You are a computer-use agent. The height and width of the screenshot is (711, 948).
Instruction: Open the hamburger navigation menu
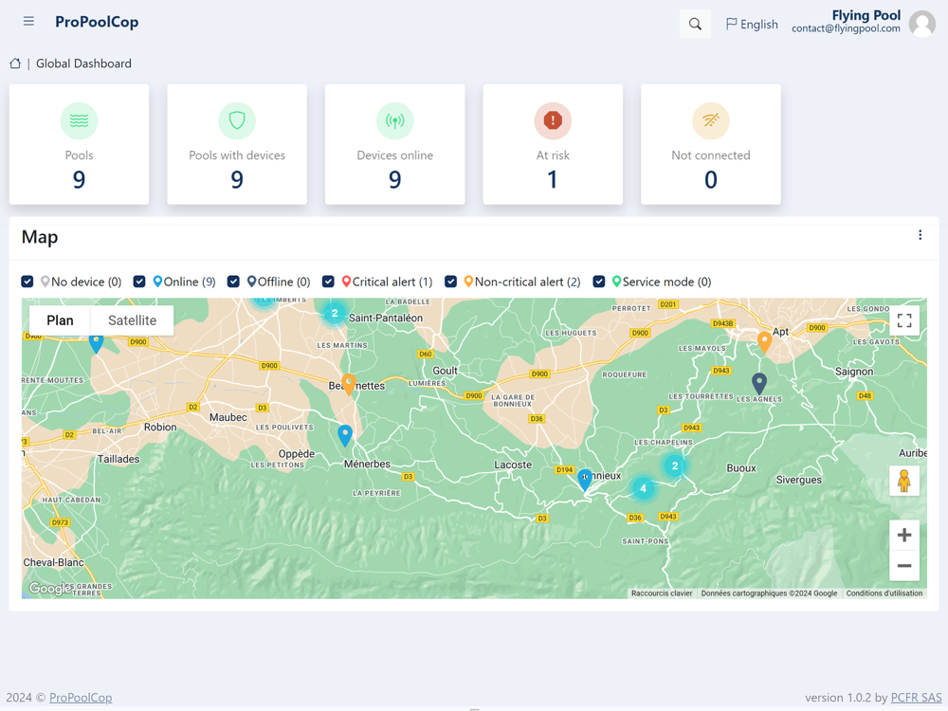point(28,22)
